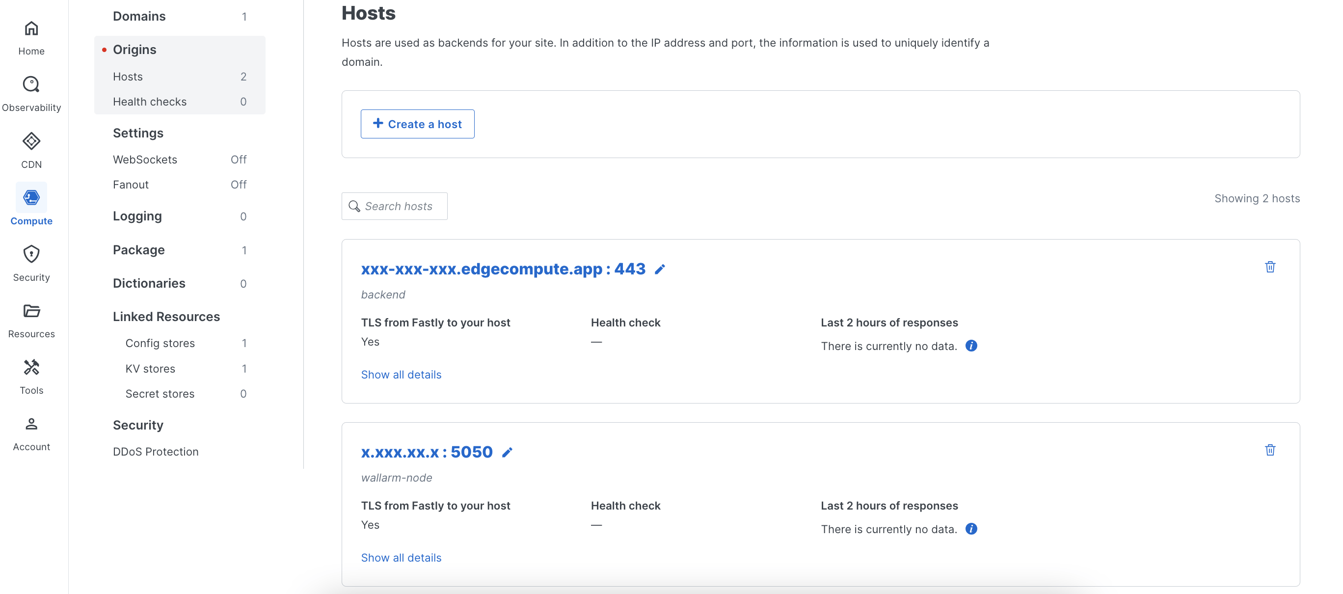Click info icon beside backend's no data message
Image resolution: width=1343 pixels, height=594 pixels.
tap(971, 346)
